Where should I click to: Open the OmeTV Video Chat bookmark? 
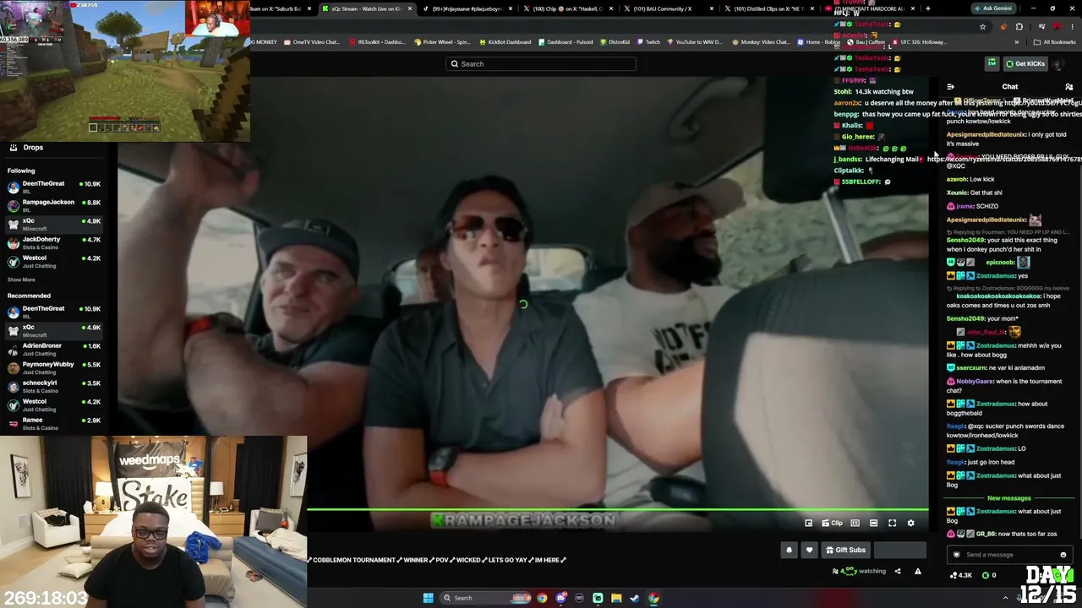[x=312, y=42]
